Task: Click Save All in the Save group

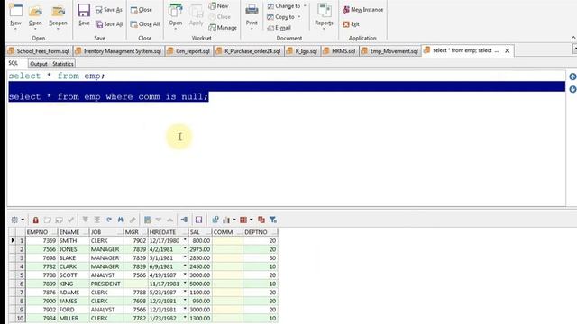Action: (109, 24)
